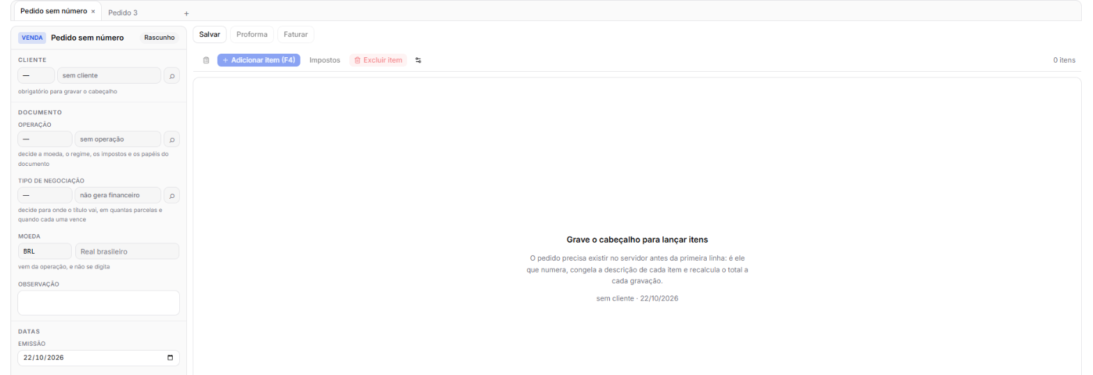Open the client search lookup
The height and width of the screenshot is (375, 1093).
coord(171,75)
